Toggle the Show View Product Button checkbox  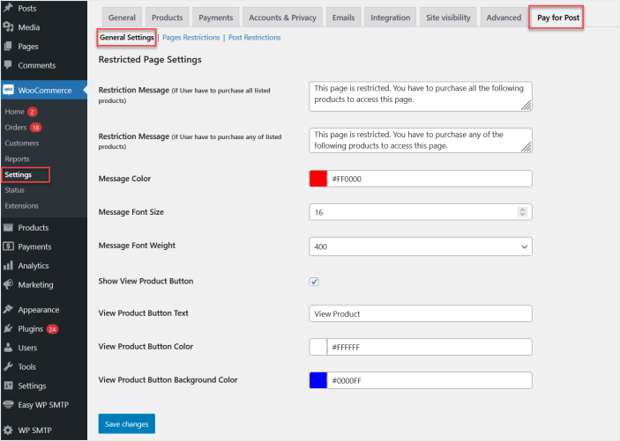coord(314,282)
